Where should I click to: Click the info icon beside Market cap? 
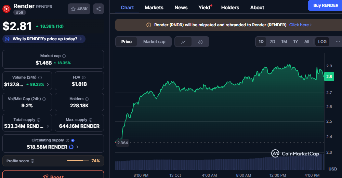[64, 56]
